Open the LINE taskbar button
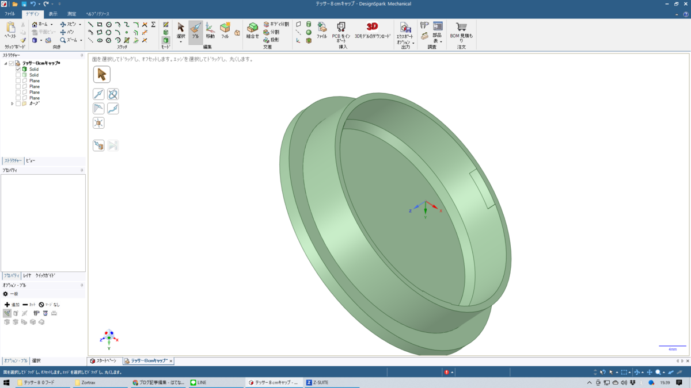691x388 pixels. pyautogui.click(x=217, y=382)
